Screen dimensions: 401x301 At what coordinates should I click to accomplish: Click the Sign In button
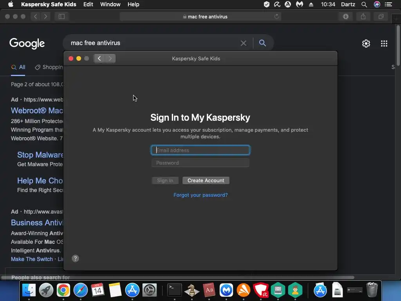click(165, 180)
